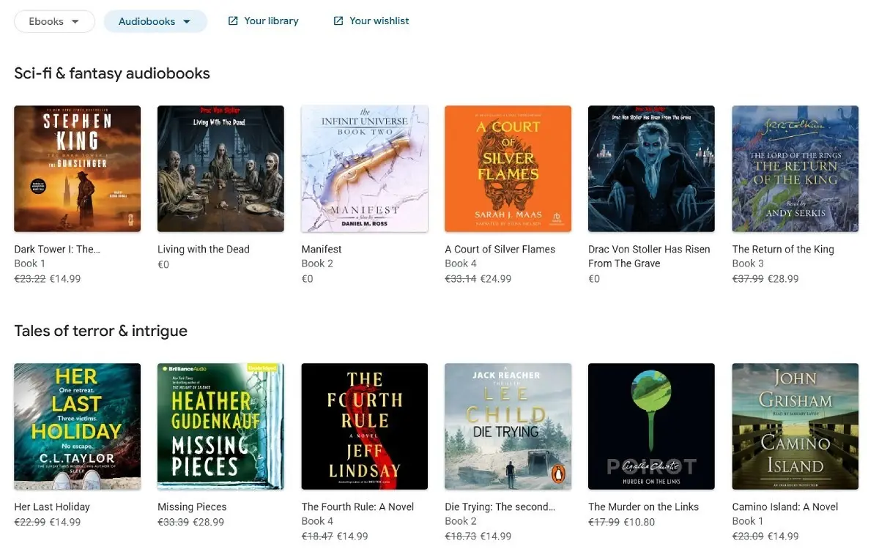Viewport: 879px width, 549px height.
Task: Click '€0' price under Living with the Dead
Action: (164, 264)
